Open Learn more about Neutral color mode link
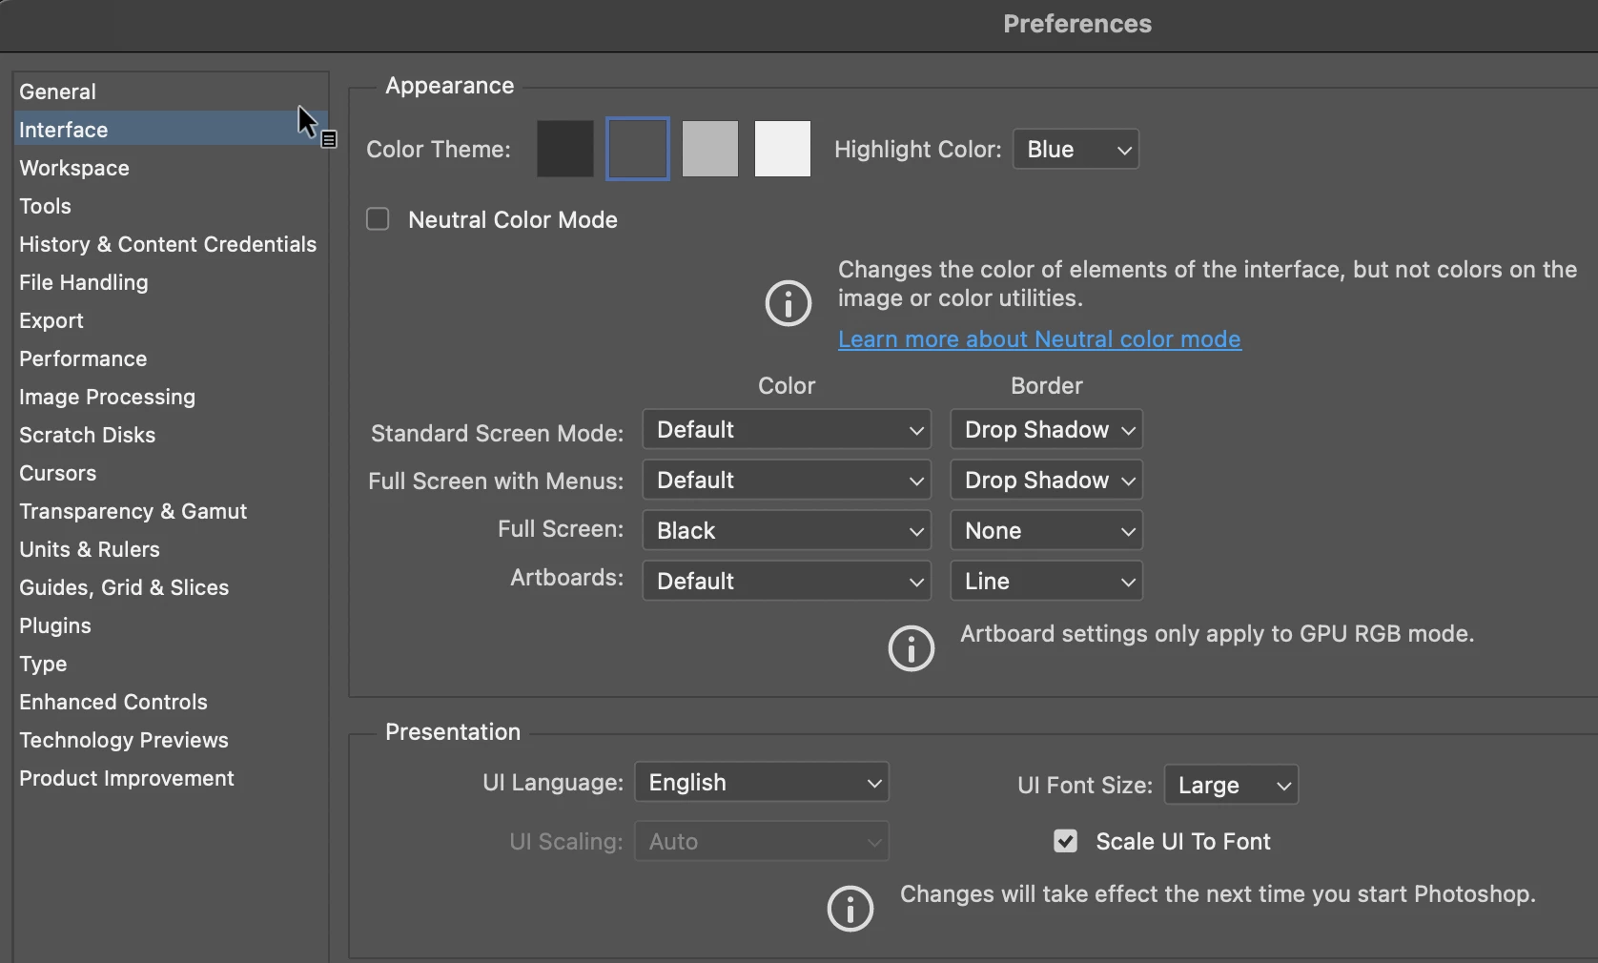Image resolution: width=1598 pixels, height=963 pixels. pos(1039,339)
